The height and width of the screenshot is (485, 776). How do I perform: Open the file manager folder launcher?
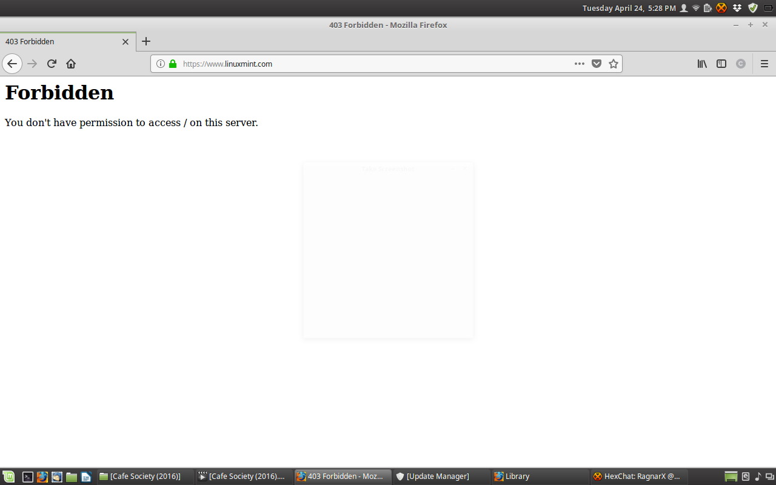(x=72, y=477)
